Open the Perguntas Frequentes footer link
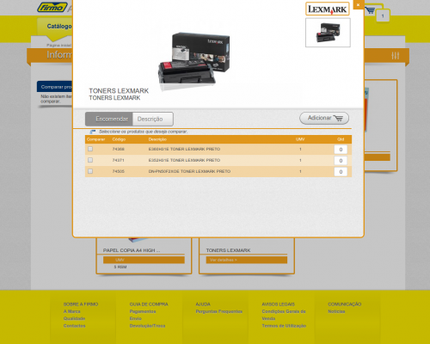This screenshot has width=430, height=344. point(219,311)
